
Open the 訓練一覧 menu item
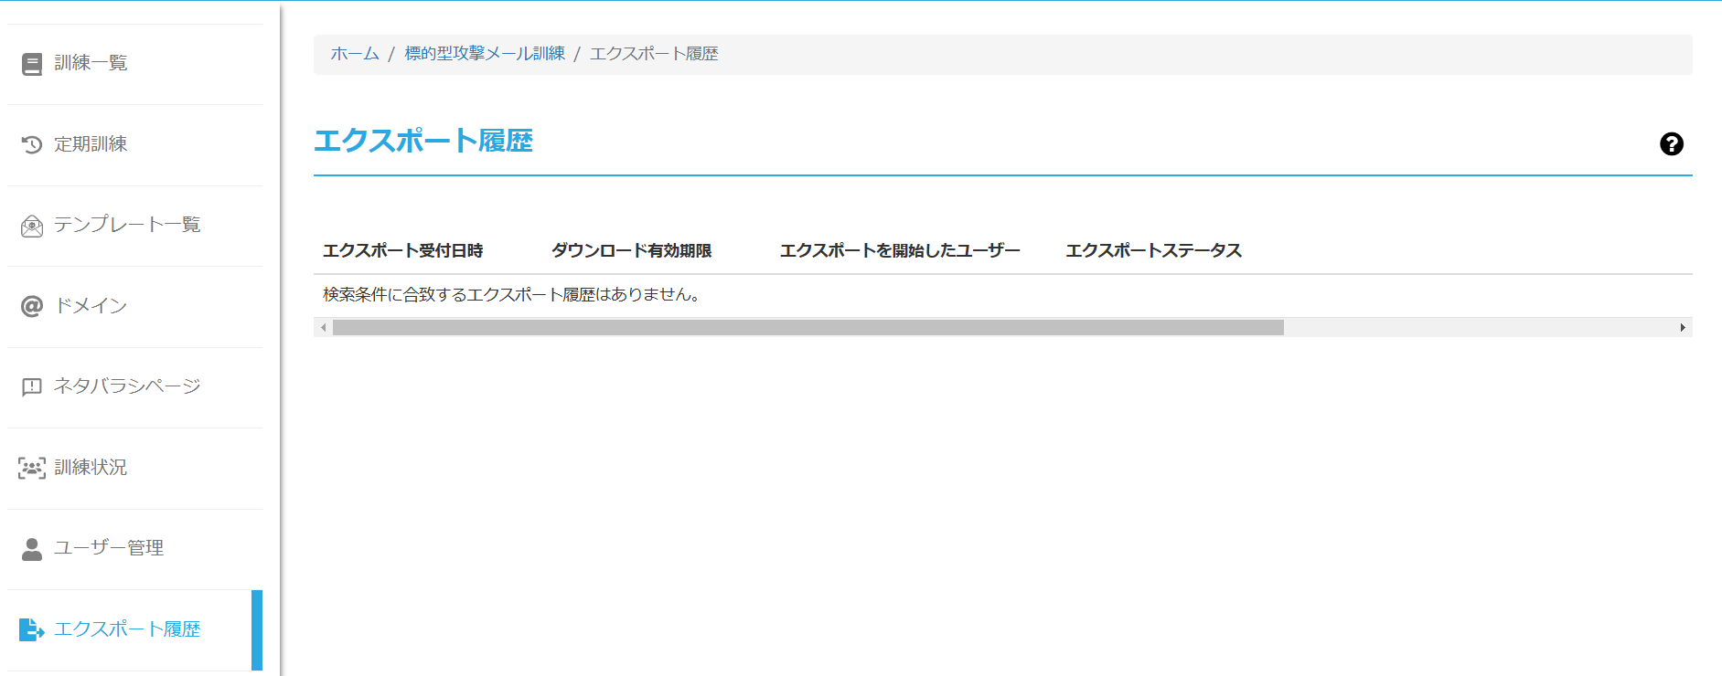[x=91, y=63]
